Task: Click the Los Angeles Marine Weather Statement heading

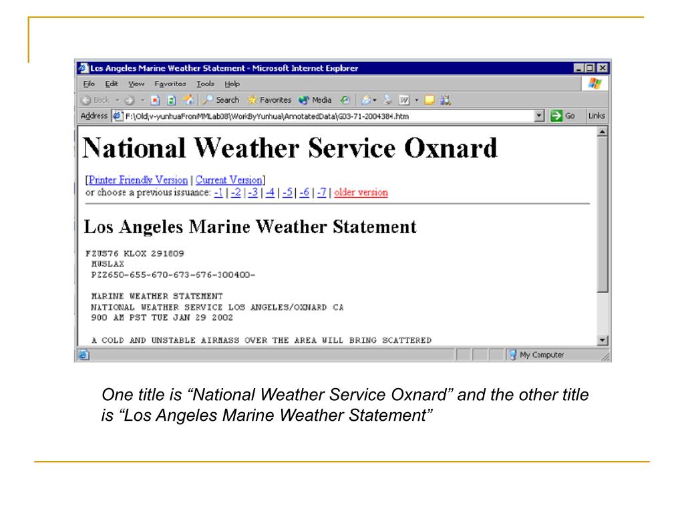Action: coord(250,227)
